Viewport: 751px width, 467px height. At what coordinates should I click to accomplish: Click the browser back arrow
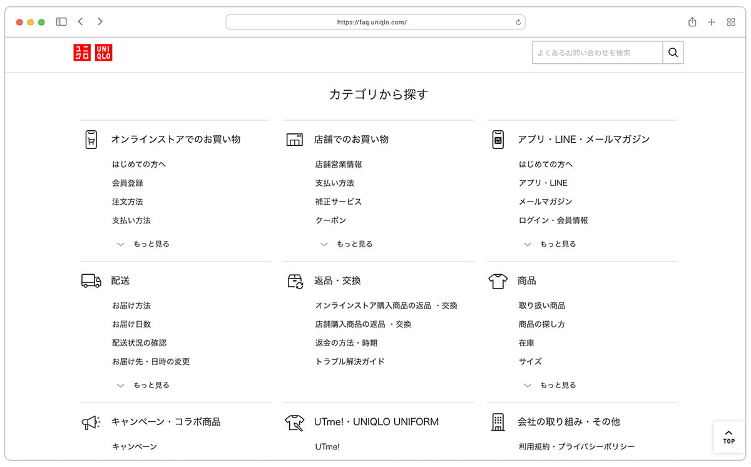pyautogui.click(x=80, y=21)
